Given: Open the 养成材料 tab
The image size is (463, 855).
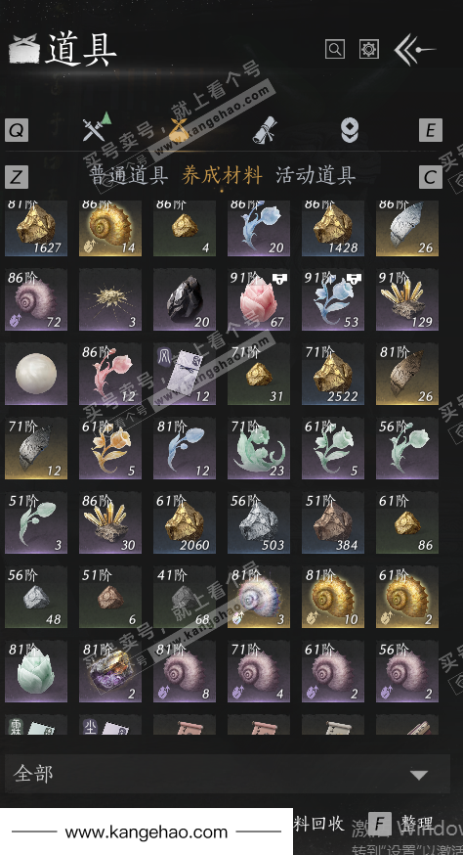Looking at the screenshot, I should pyautogui.click(x=223, y=175).
